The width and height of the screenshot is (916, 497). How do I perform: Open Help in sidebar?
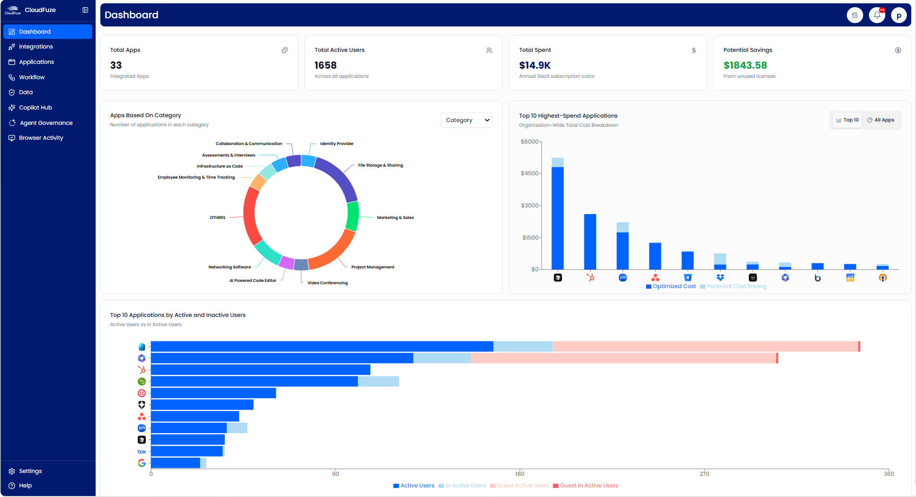point(48,485)
